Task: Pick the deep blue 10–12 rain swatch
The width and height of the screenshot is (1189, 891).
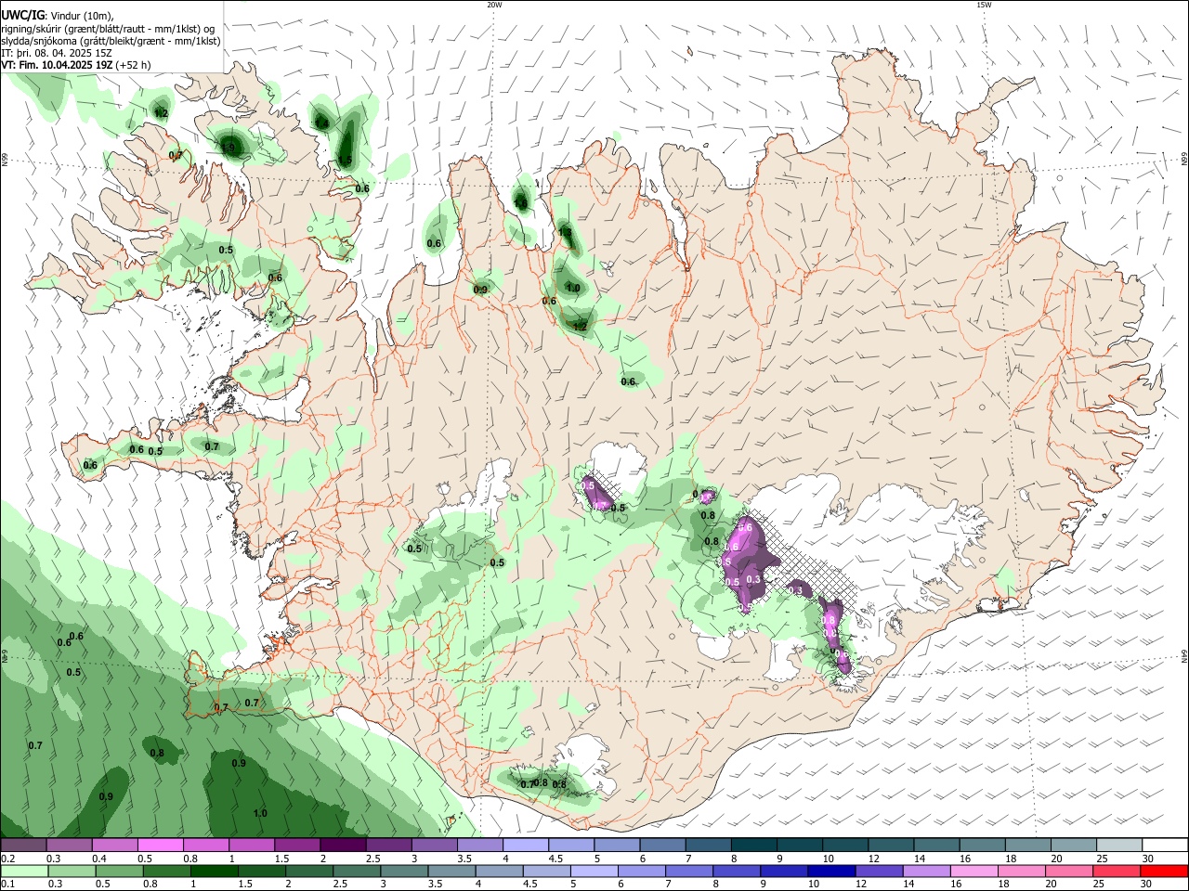Action: coord(830,871)
